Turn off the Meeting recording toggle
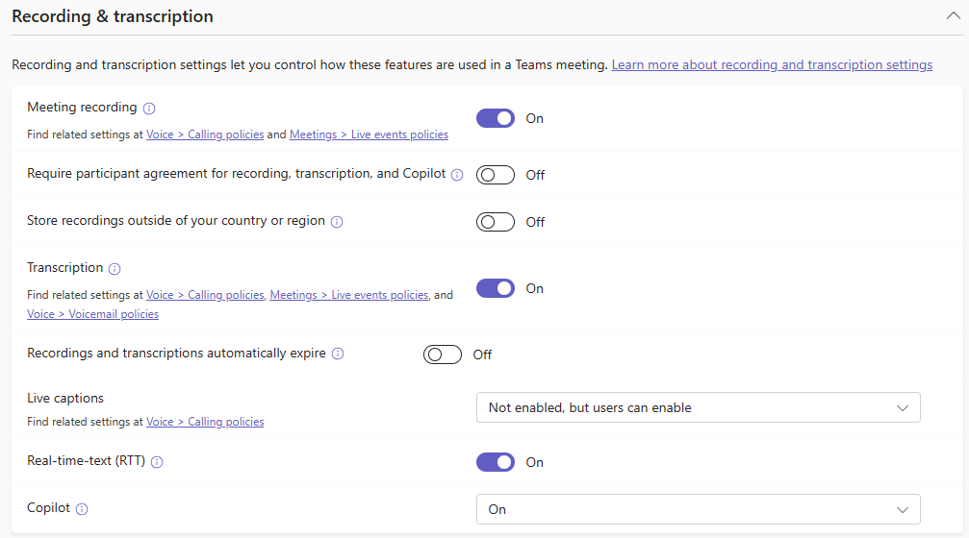The height and width of the screenshot is (538, 969). [x=496, y=118]
